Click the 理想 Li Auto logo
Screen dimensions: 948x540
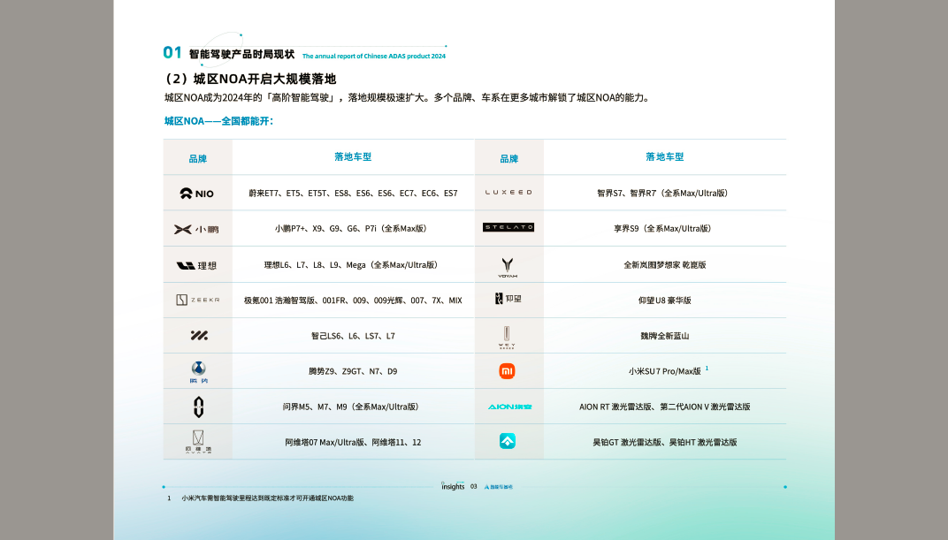196,265
